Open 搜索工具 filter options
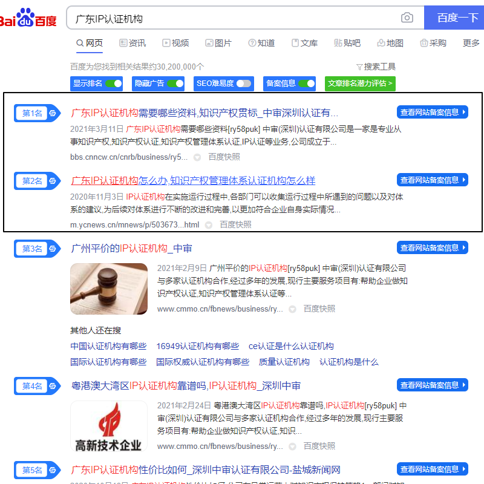This screenshot has width=484, height=484. click(x=376, y=67)
